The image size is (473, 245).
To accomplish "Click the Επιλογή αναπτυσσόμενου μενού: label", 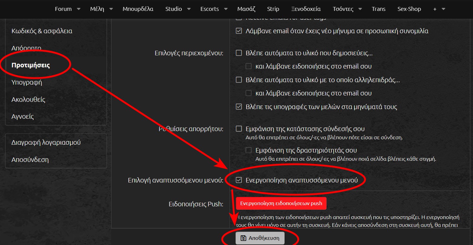I will pyautogui.click(x=176, y=180).
